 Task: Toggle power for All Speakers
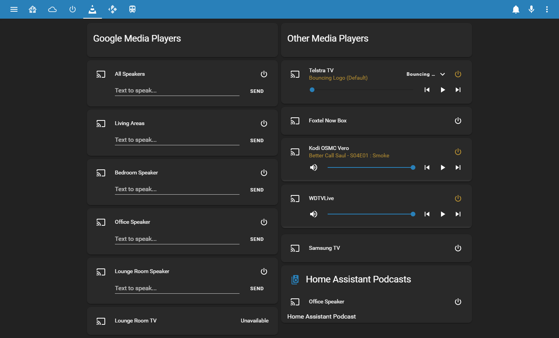pos(264,74)
